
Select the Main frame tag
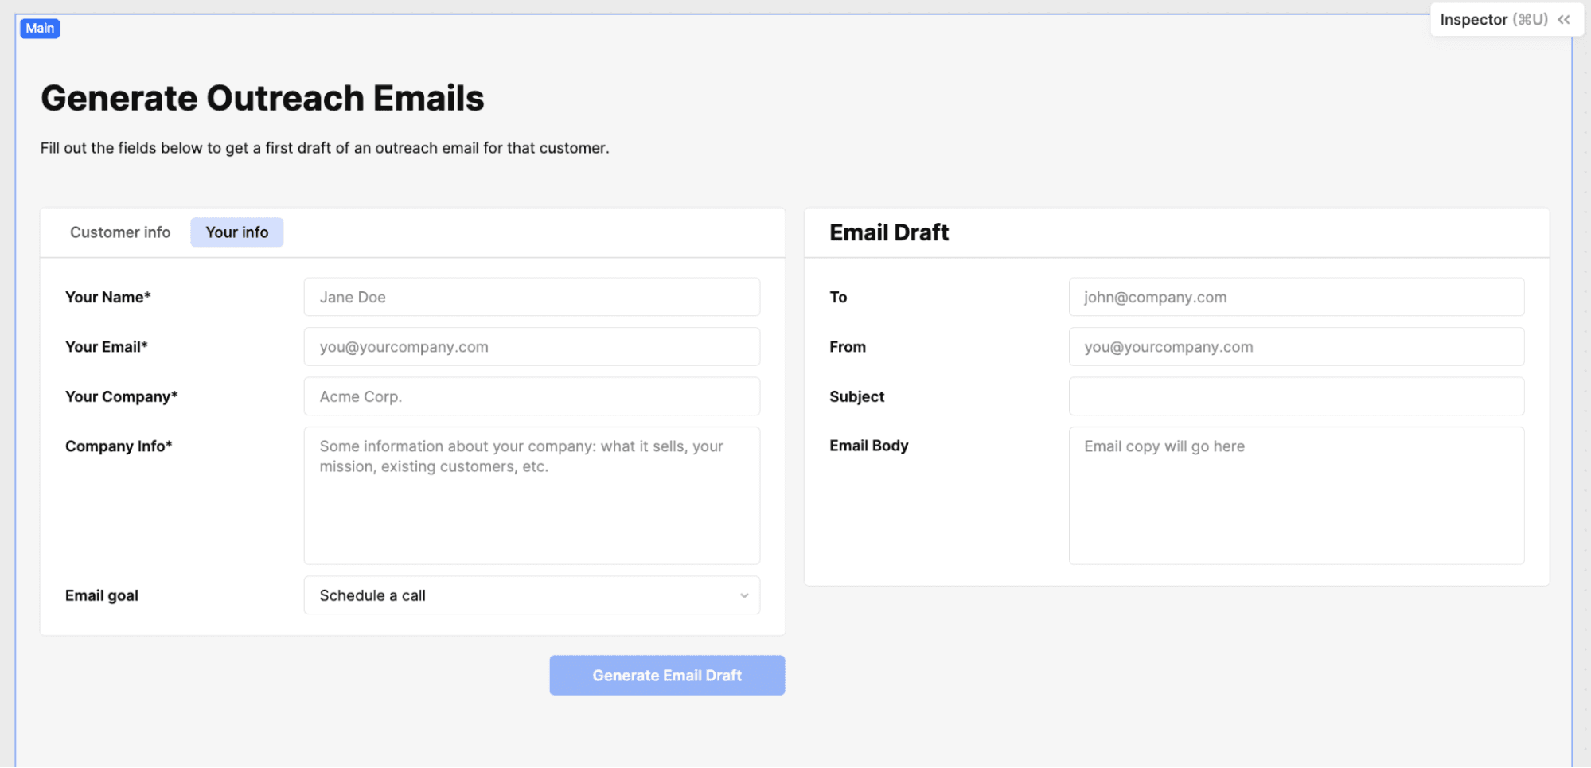(x=40, y=29)
